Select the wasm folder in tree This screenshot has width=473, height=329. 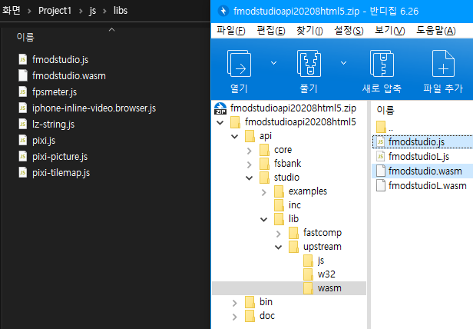point(329,288)
